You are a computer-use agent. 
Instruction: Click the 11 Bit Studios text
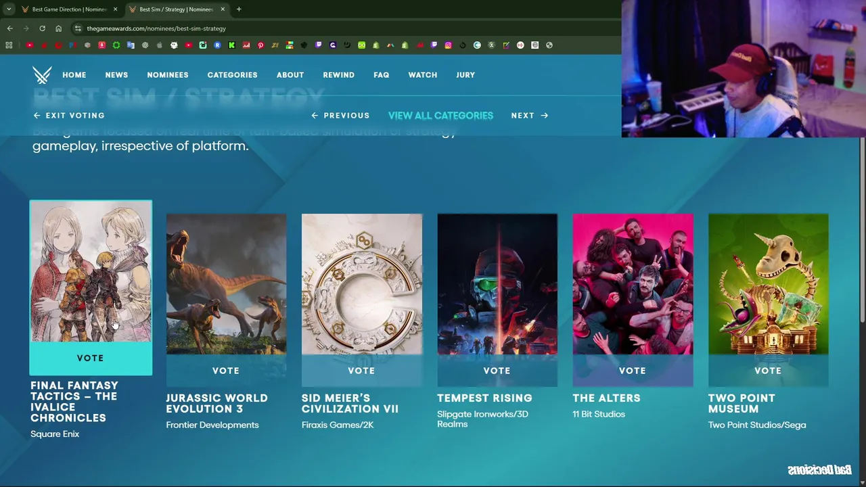coord(599,414)
